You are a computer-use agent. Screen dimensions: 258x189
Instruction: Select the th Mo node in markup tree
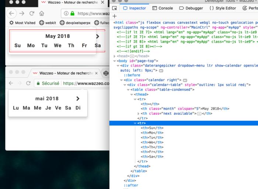pos(152,133)
